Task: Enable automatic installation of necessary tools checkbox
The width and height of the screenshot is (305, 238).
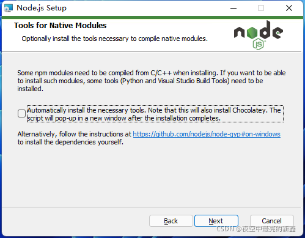Action: coord(21,114)
